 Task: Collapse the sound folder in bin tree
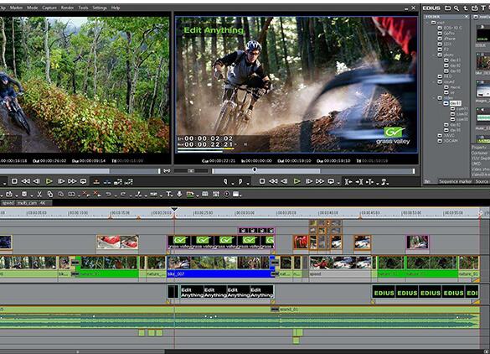click(x=435, y=81)
